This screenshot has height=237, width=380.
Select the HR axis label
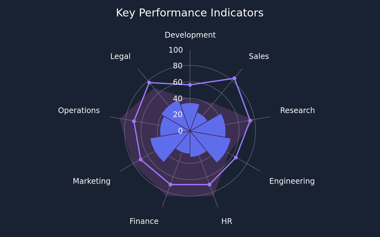point(227,222)
